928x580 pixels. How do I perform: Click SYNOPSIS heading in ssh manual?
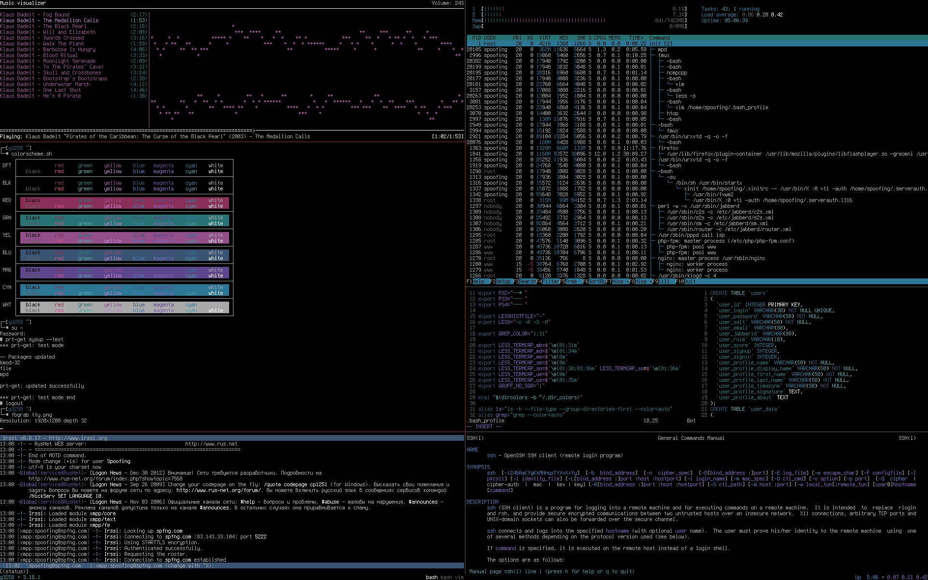[x=478, y=467]
